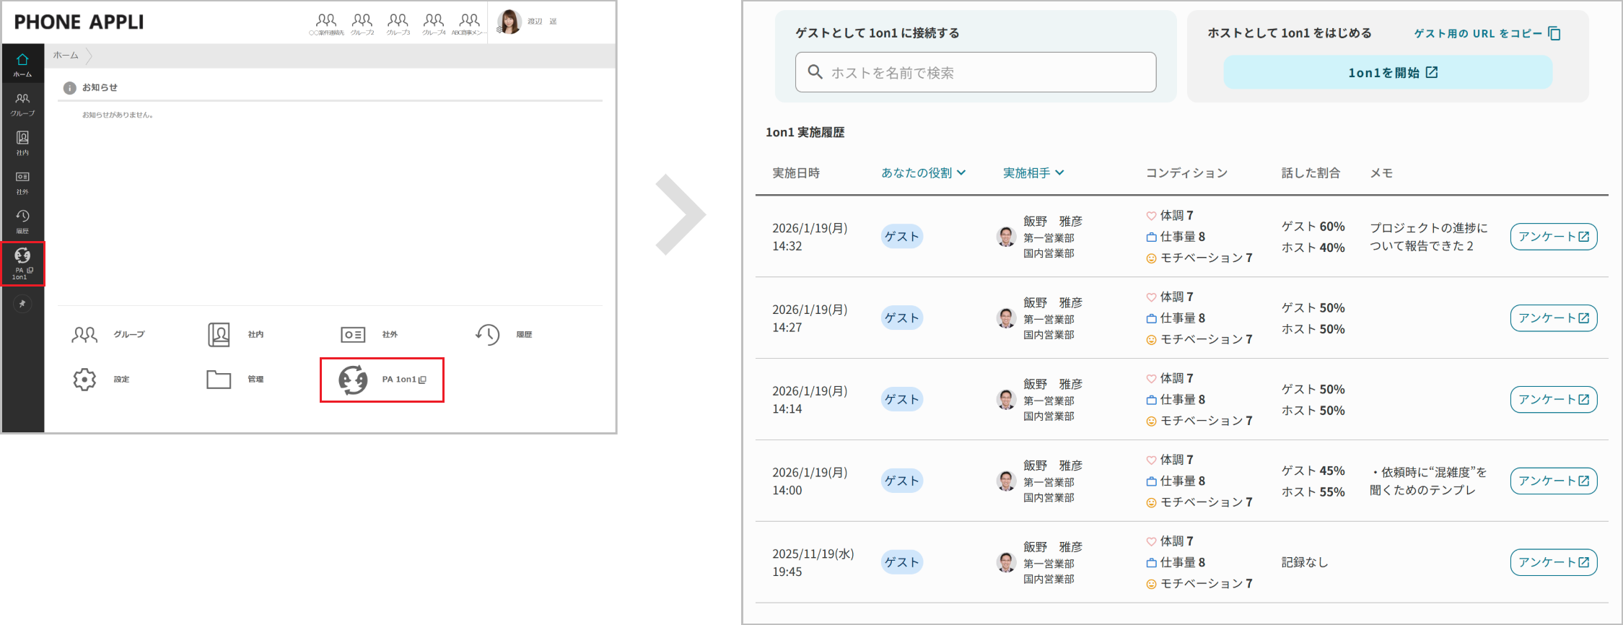Viewport: 1623px width, 625px height.
Task: Open the グループ3 shortcut in the header
Action: (x=398, y=24)
